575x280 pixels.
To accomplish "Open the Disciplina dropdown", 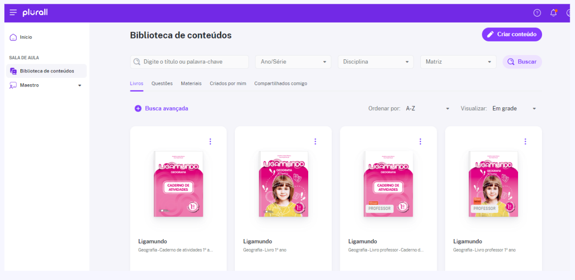I will (375, 62).
